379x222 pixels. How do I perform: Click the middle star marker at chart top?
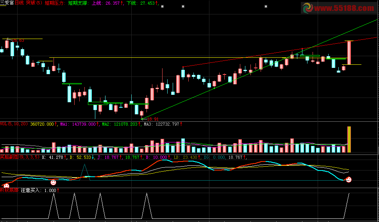(x=183, y=7)
